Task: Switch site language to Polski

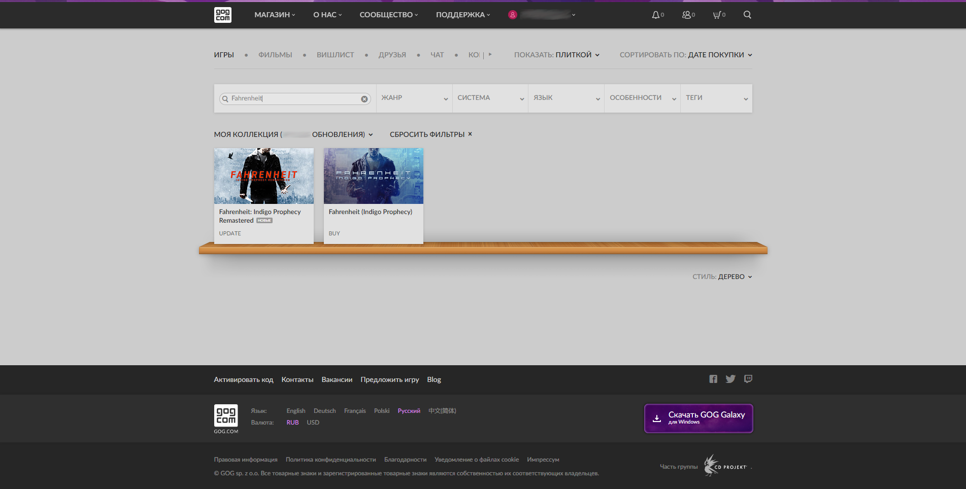Action: [x=382, y=411]
